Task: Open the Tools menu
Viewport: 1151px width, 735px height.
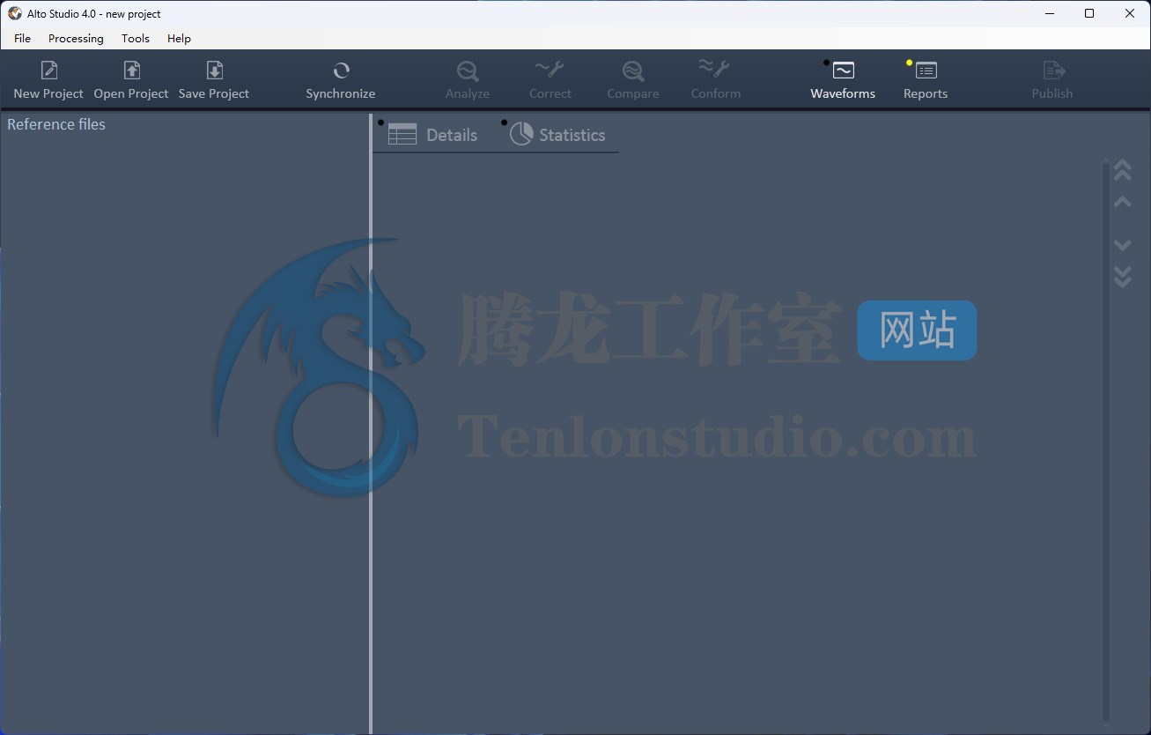Action: coord(136,38)
